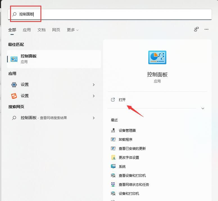Image resolution: width=218 pixels, height=201 pixels.
Task: Click the search magnifier icon in search box
Action: point(14,14)
